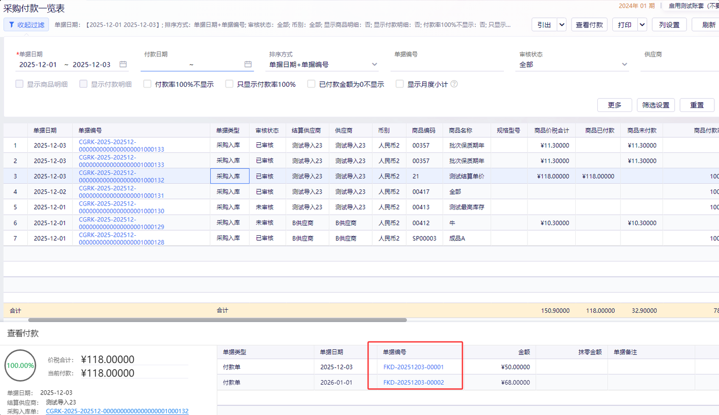The width and height of the screenshot is (719, 415).
Task: Toggle 显示商品明细 checkbox
Action: tap(20, 84)
